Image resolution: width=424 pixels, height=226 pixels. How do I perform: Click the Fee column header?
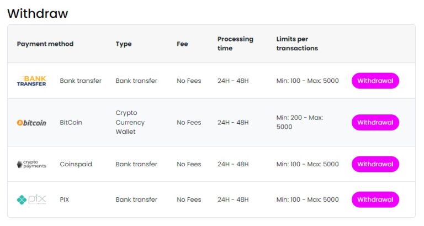coord(182,44)
